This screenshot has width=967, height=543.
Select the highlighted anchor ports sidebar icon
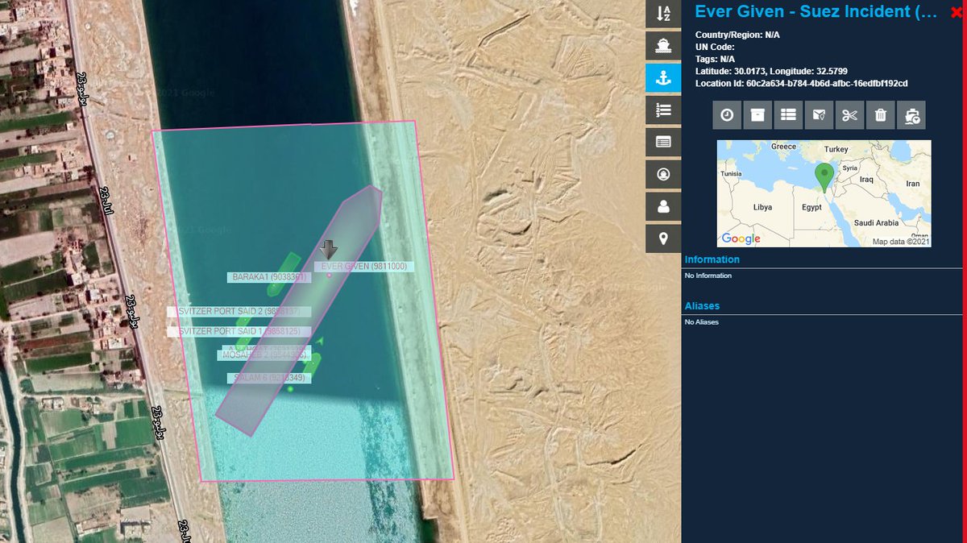663,77
